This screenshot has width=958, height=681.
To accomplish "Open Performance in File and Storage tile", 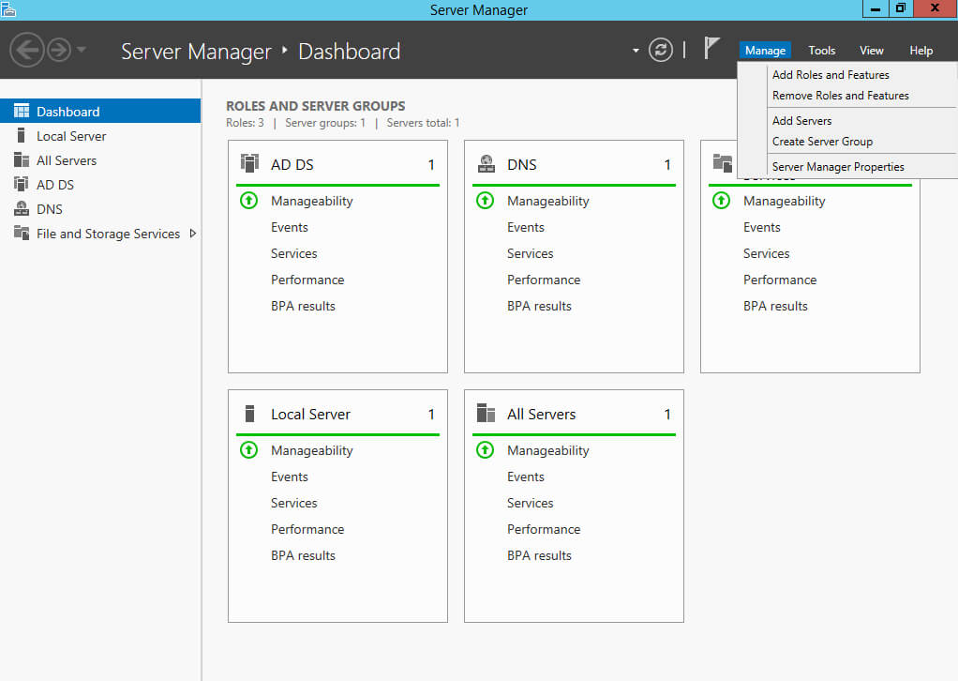I will pos(780,280).
